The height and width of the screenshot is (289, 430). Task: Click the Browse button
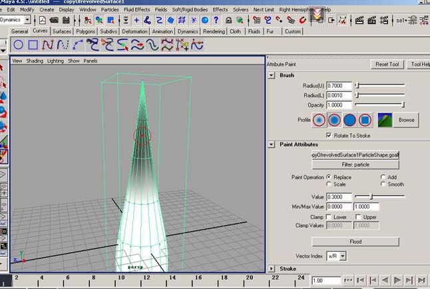click(x=406, y=120)
